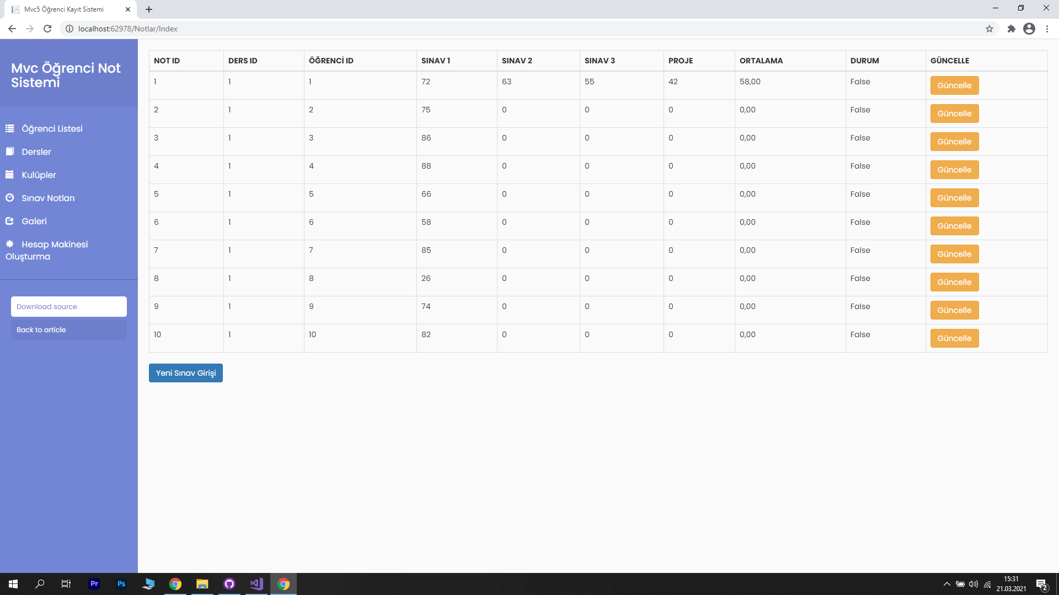
Task: Open Hesap Makinesi Oluşturma menu item
Action: click(69, 250)
